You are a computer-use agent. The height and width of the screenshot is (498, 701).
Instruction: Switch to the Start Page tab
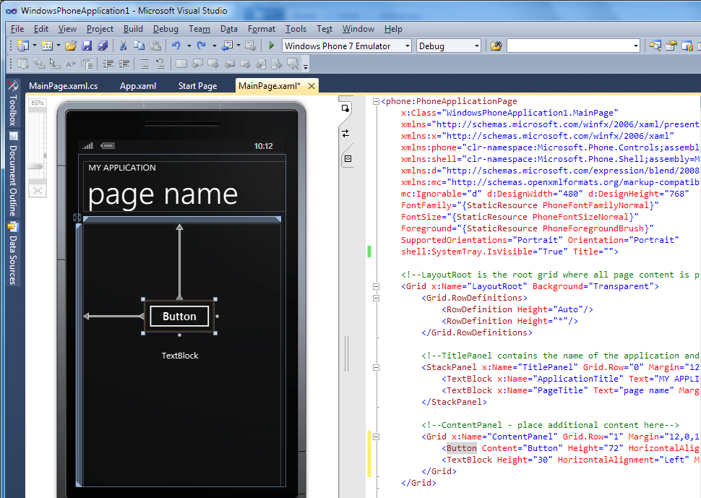[197, 86]
